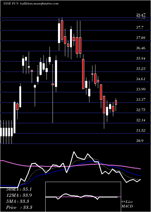Click the 37.7 price axis label

140,28
